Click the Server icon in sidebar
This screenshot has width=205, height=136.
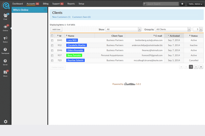(5, 62)
